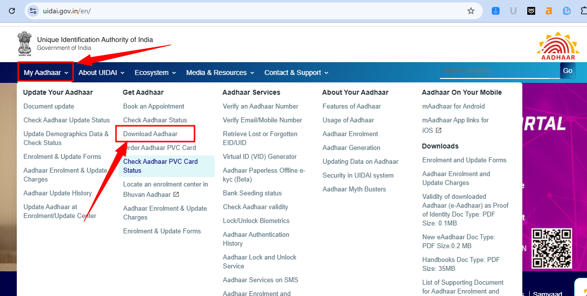The image size is (587, 296).
Task: Click the blue document copy extension icon
Action: pos(567,11)
